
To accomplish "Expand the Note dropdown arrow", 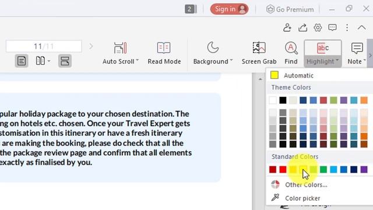I will 364,61.
